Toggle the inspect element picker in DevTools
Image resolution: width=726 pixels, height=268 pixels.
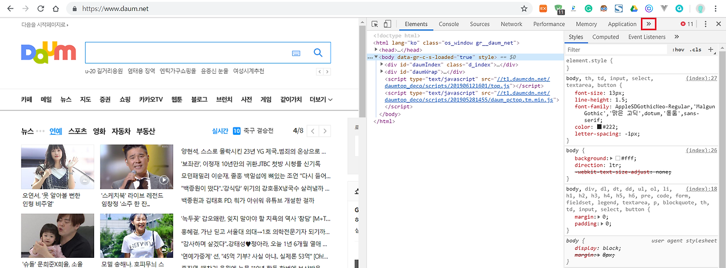[375, 24]
